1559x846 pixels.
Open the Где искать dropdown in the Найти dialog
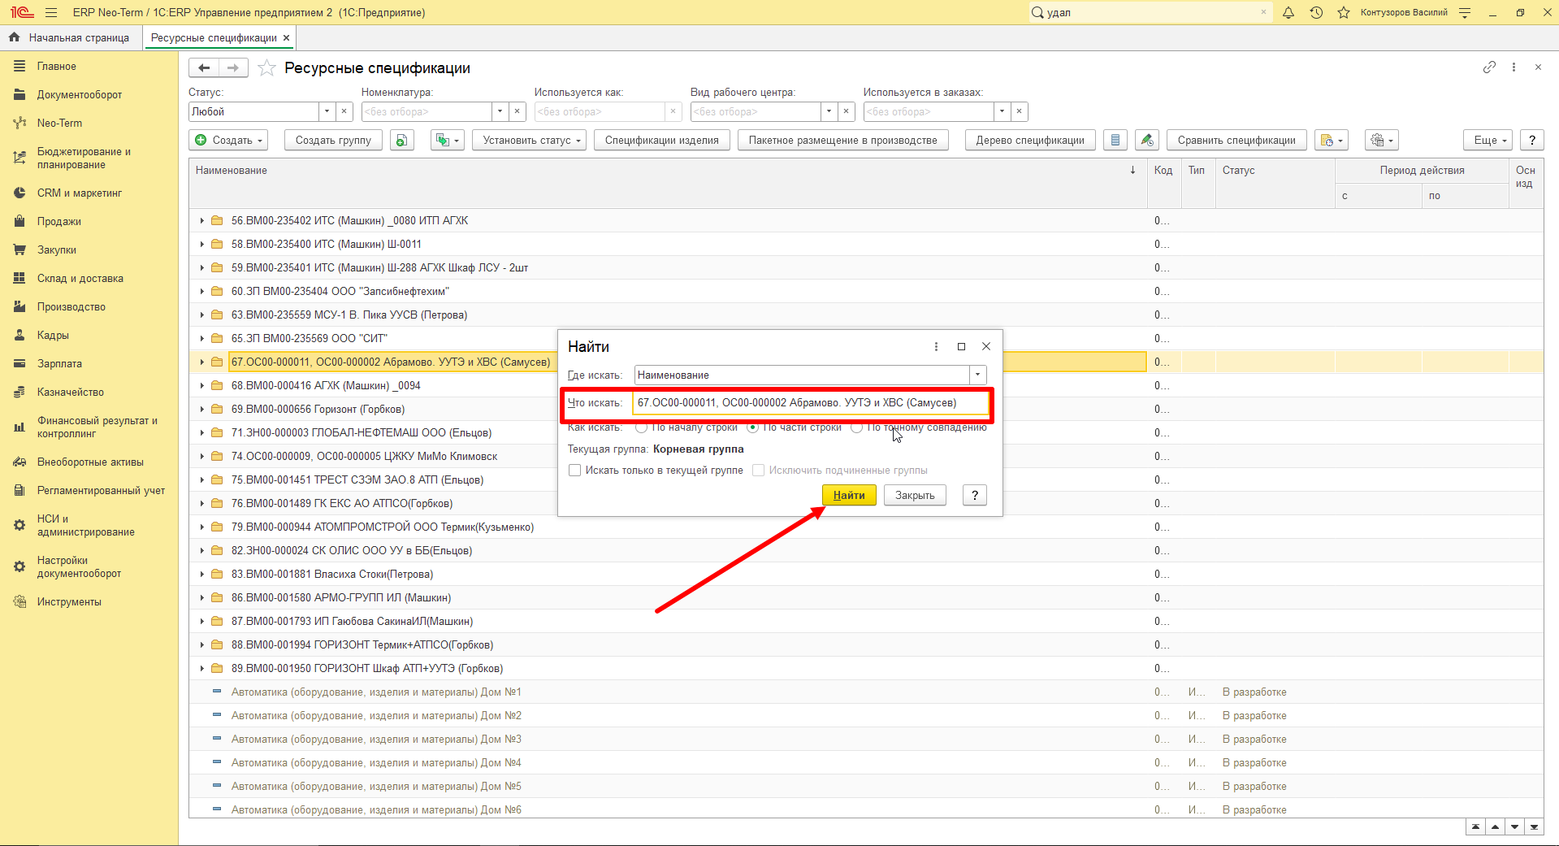click(x=977, y=375)
